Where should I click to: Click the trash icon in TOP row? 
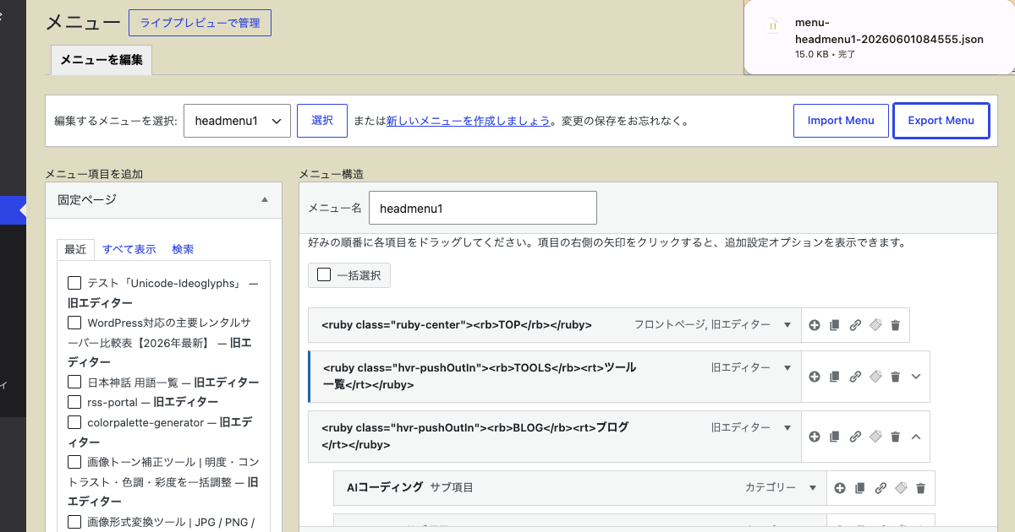896,325
